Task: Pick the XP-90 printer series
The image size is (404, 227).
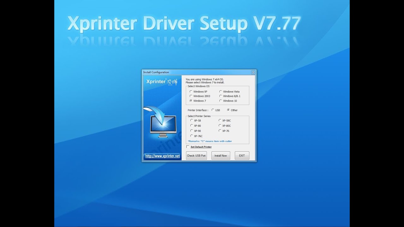Action: (x=192, y=131)
